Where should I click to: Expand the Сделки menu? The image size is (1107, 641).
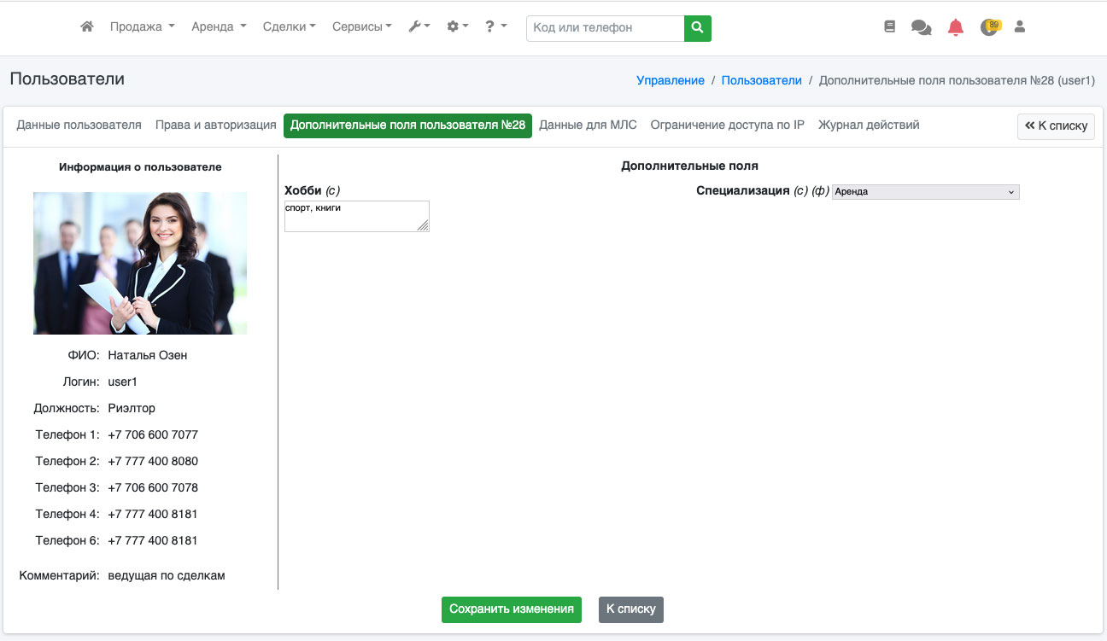pos(290,27)
